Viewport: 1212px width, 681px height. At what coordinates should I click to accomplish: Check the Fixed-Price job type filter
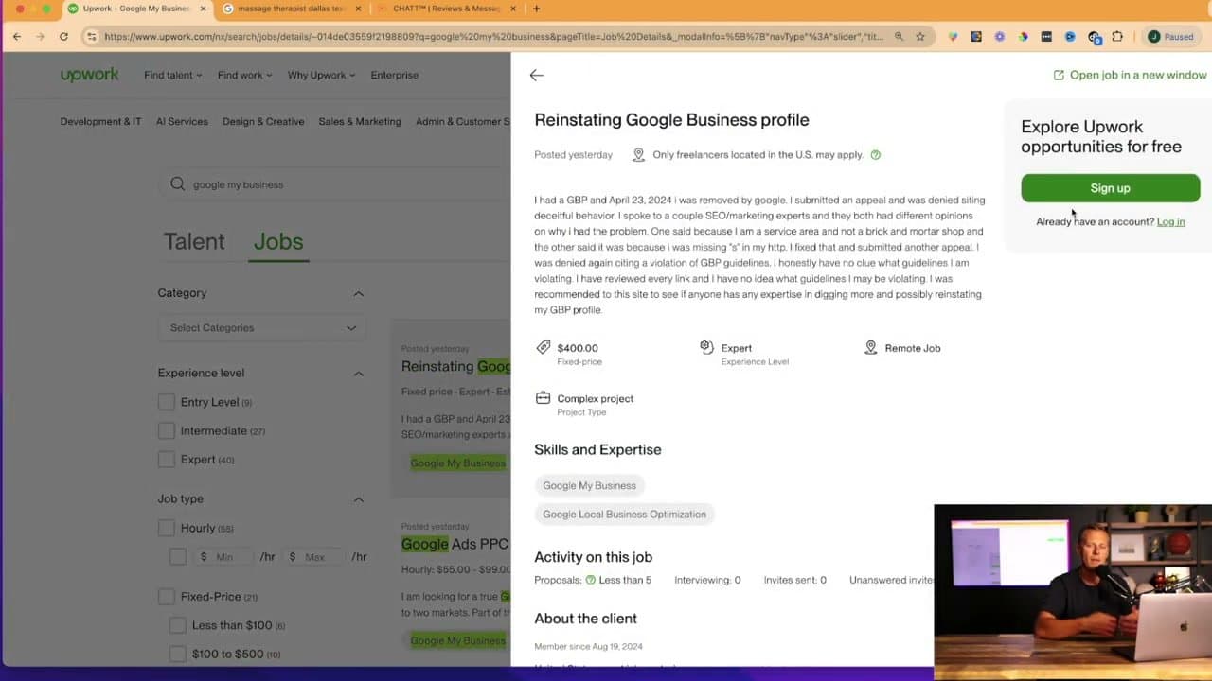point(167,596)
